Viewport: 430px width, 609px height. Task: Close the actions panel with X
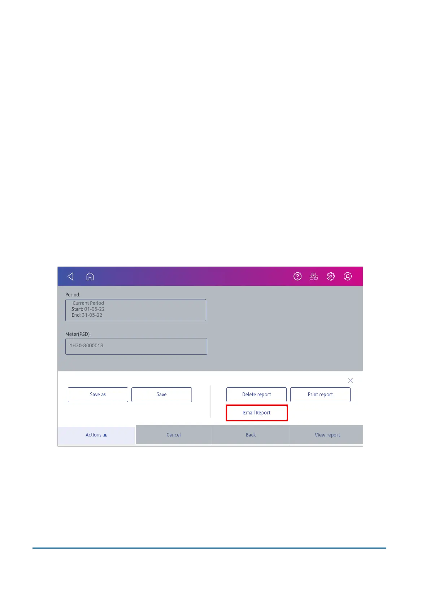tap(350, 380)
